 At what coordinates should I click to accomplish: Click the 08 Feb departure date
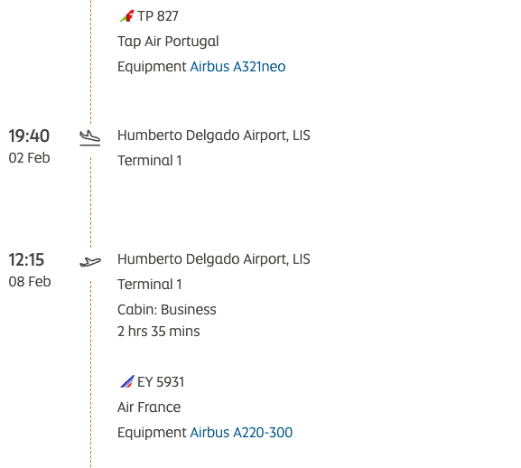(30, 282)
